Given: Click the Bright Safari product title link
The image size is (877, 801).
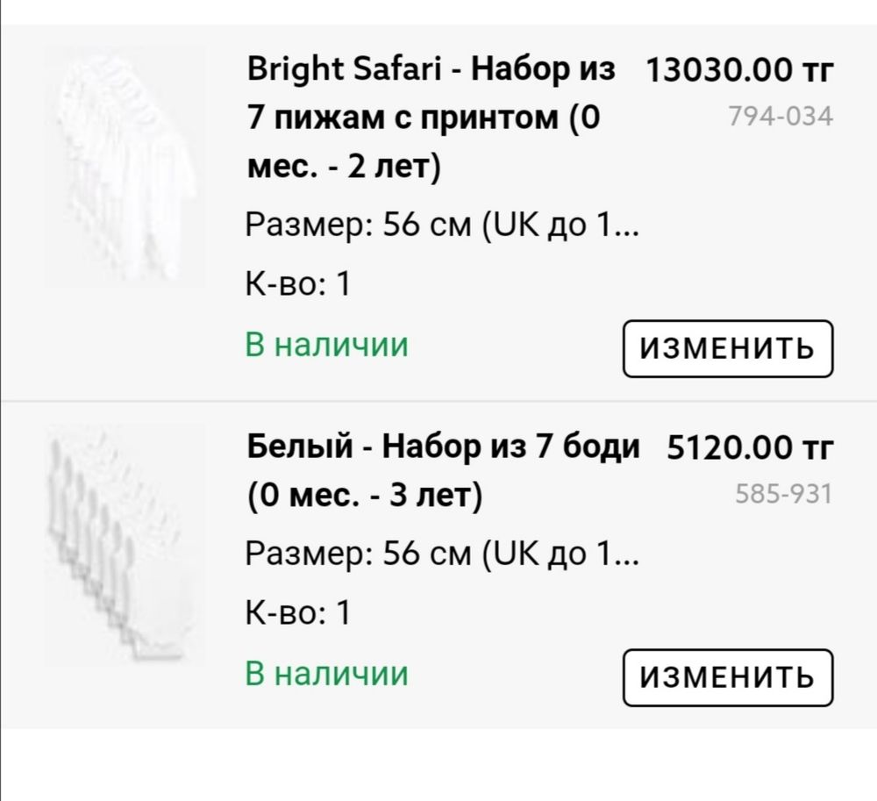Looking at the screenshot, I should pyautogui.click(x=421, y=118).
